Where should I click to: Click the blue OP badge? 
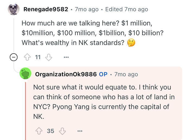point(103,74)
